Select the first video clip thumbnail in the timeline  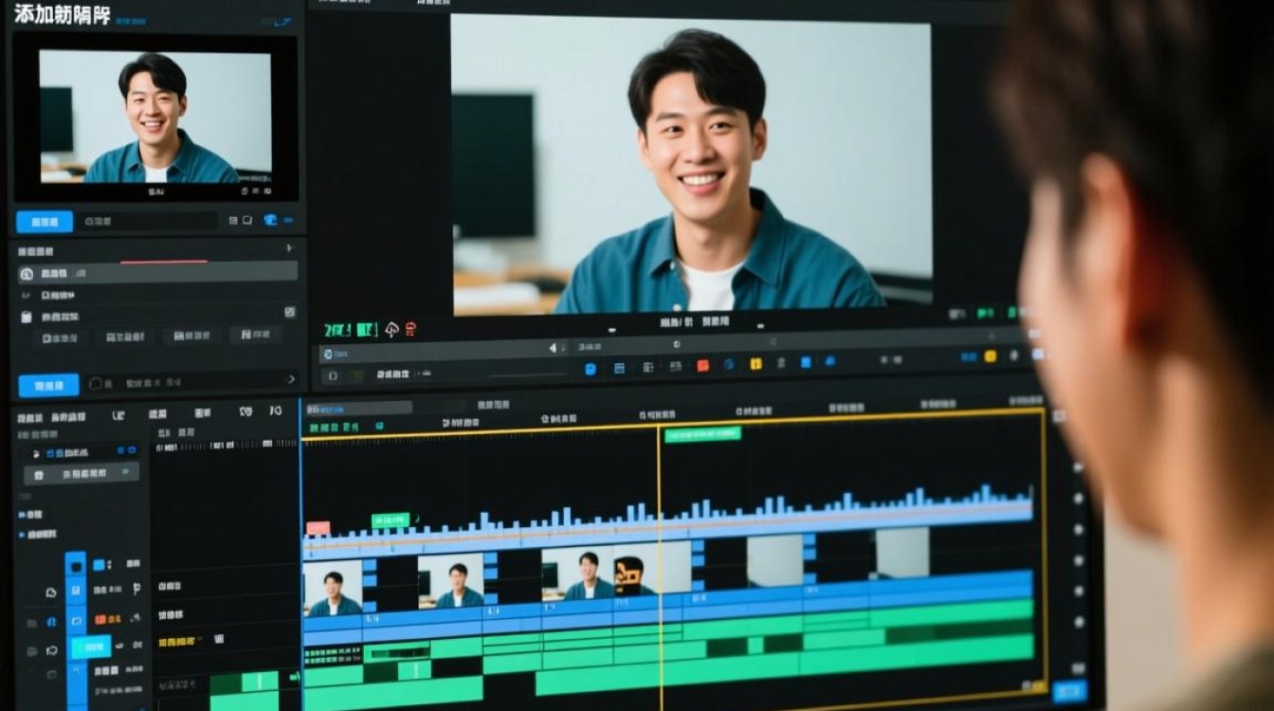(333, 588)
